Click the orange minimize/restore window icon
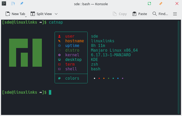This screenshot has height=116, width=182. tap(161, 4)
